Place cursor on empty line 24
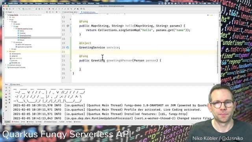 pos(145,65)
